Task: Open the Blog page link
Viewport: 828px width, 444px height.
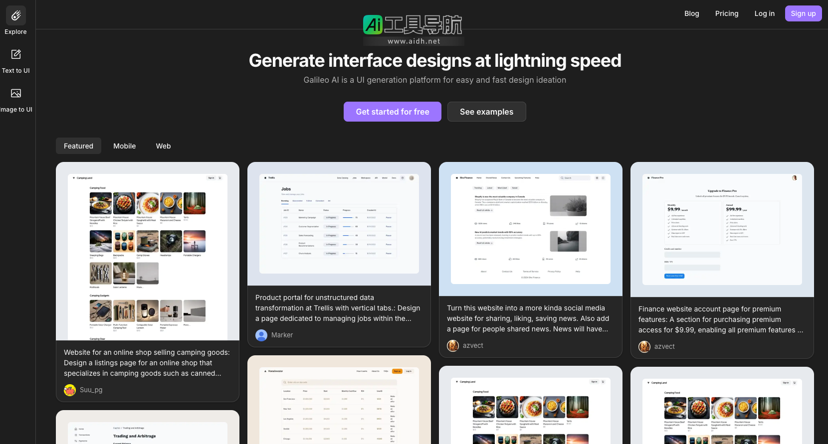Action: (x=691, y=13)
